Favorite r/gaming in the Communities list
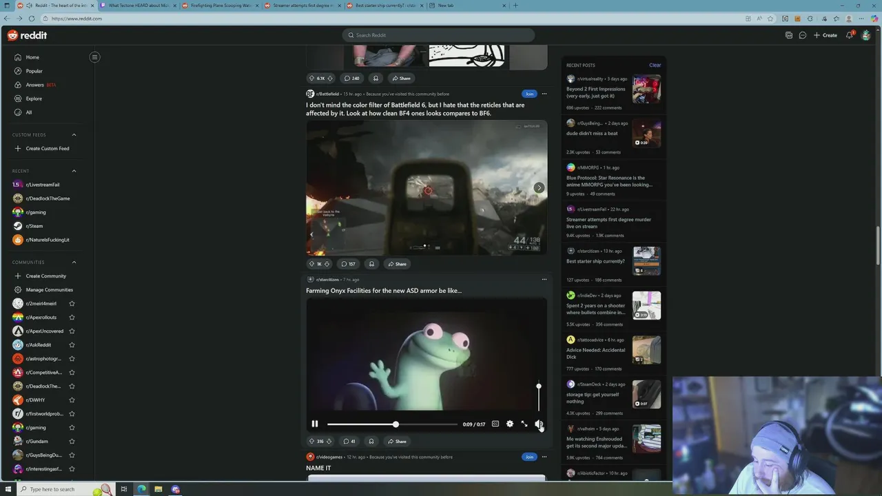The height and width of the screenshot is (496, 882). 72,427
